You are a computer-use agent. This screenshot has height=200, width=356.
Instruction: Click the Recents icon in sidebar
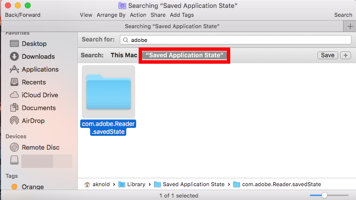(x=14, y=82)
